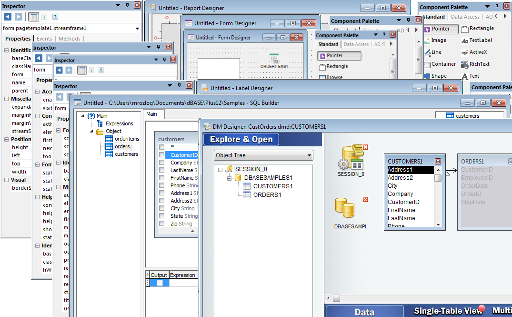The image size is (512, 317).
Task: Click back arrow in top-left Inspector toolbar
Action: click(8, 17)
